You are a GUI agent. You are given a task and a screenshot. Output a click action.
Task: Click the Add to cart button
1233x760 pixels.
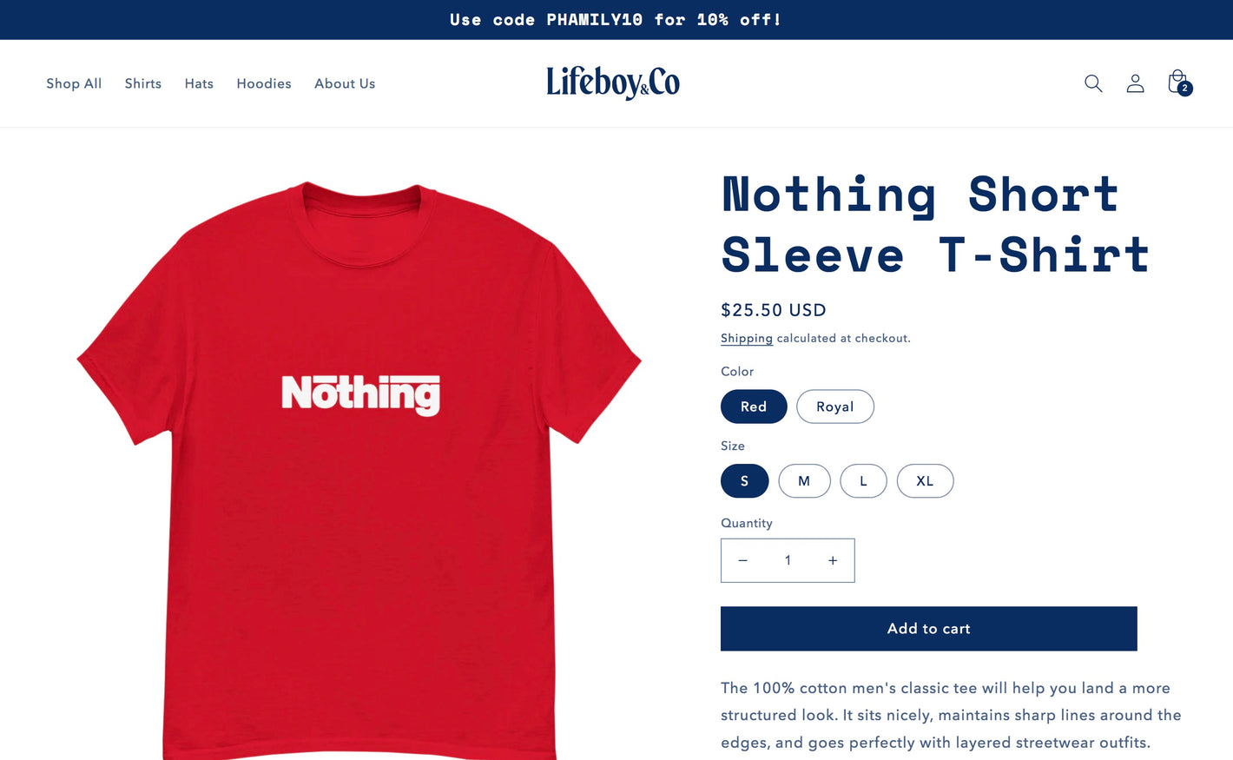click(929, 629)
